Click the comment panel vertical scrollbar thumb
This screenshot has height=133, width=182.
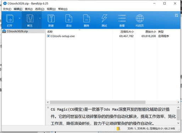point(178,115)
